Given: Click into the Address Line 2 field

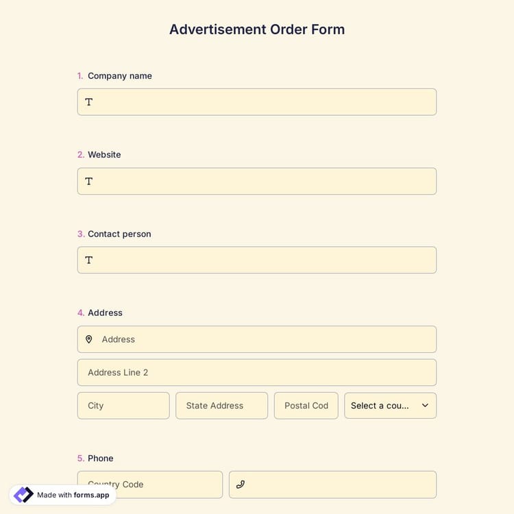Looking at the screenshot, I should click(257, 373).
